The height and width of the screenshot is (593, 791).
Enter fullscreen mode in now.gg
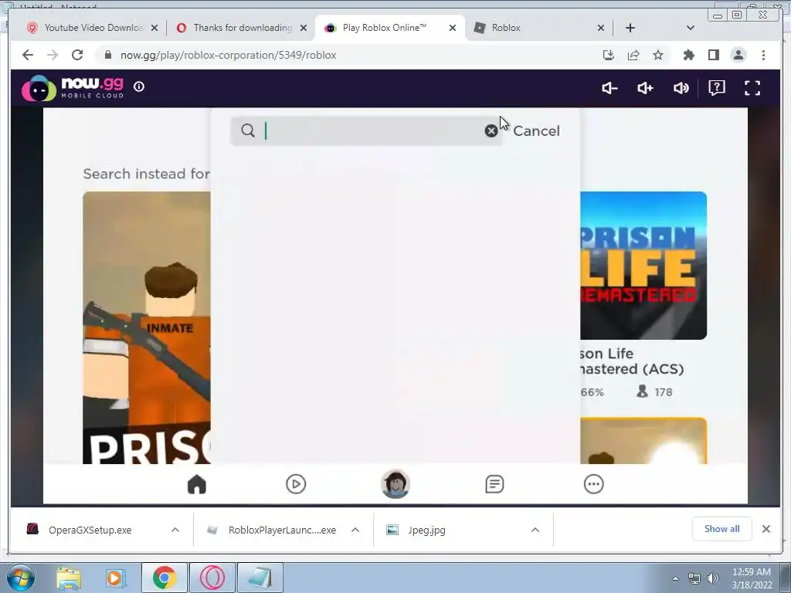[752, 88]
